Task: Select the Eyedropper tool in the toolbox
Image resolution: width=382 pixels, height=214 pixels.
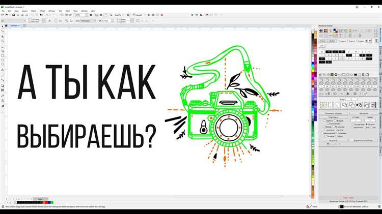Action: (x=3, y=96)
